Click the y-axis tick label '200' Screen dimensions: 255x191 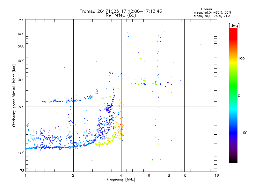tap(21, 107)
